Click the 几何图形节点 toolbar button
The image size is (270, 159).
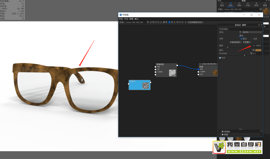[x=195, y=22]
